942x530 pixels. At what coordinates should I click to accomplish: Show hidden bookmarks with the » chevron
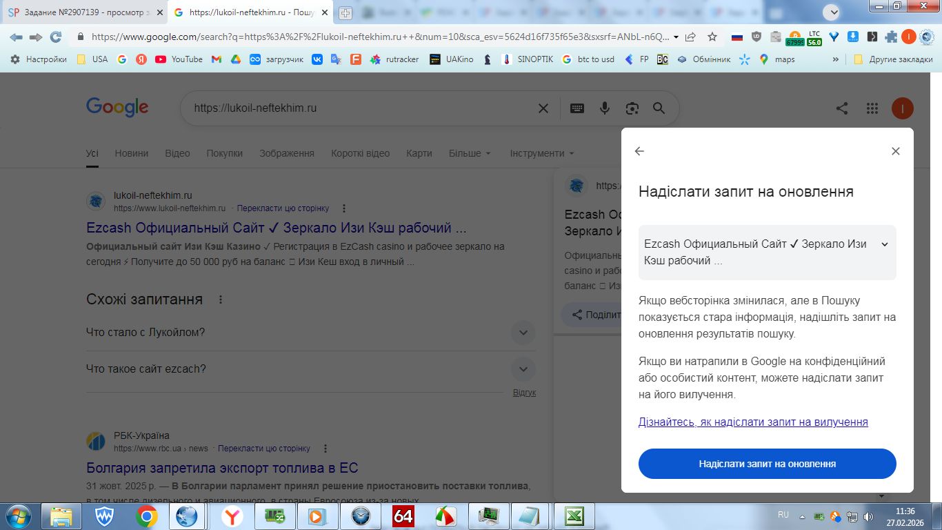pyautogui.click(x=836, y=59)
